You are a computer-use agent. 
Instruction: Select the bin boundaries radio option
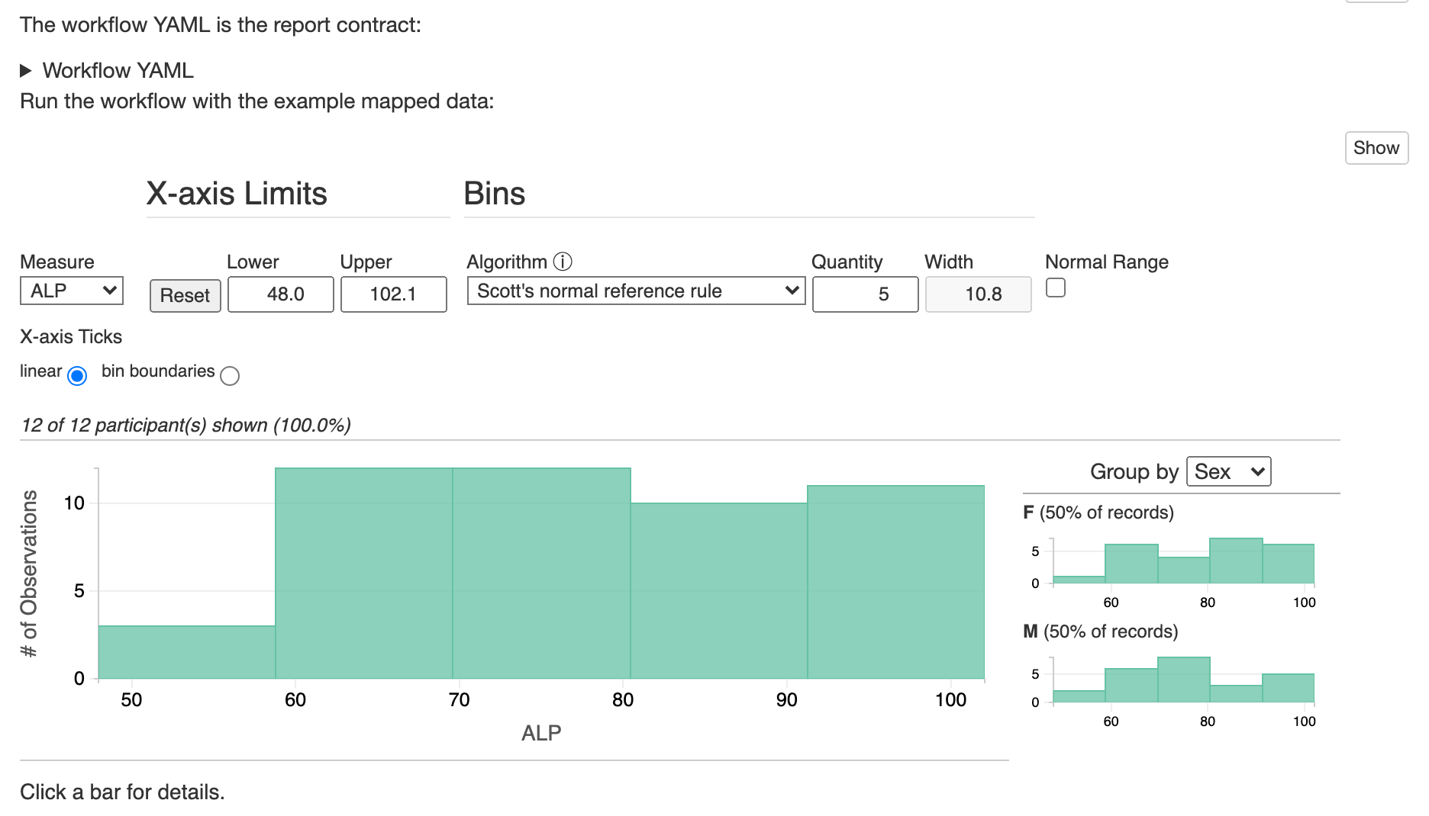tap(230, 375)
